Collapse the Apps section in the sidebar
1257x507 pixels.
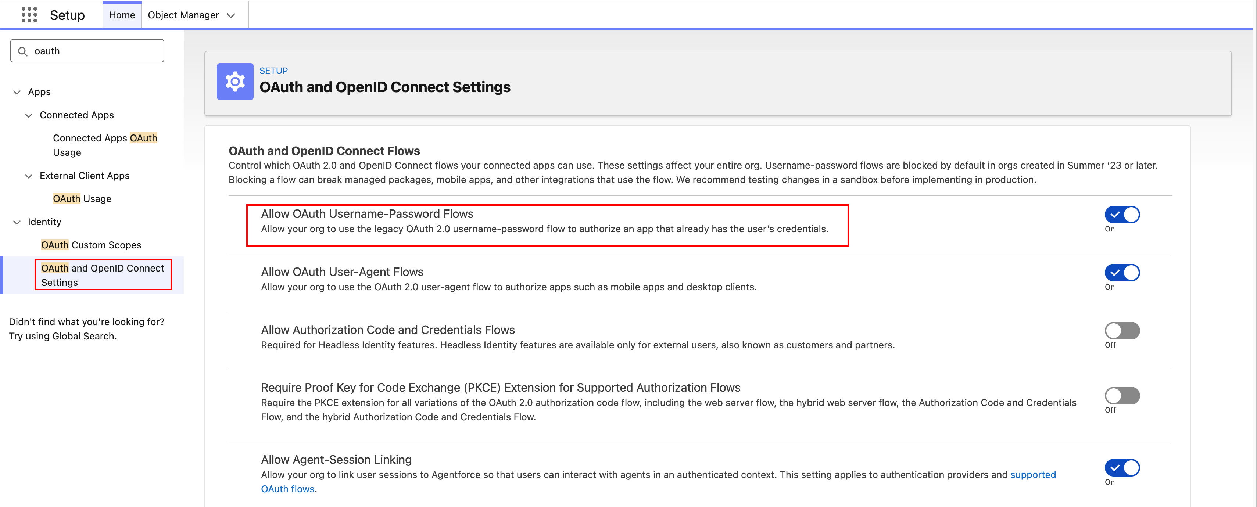pyautogui.click(x=17, y=92)
